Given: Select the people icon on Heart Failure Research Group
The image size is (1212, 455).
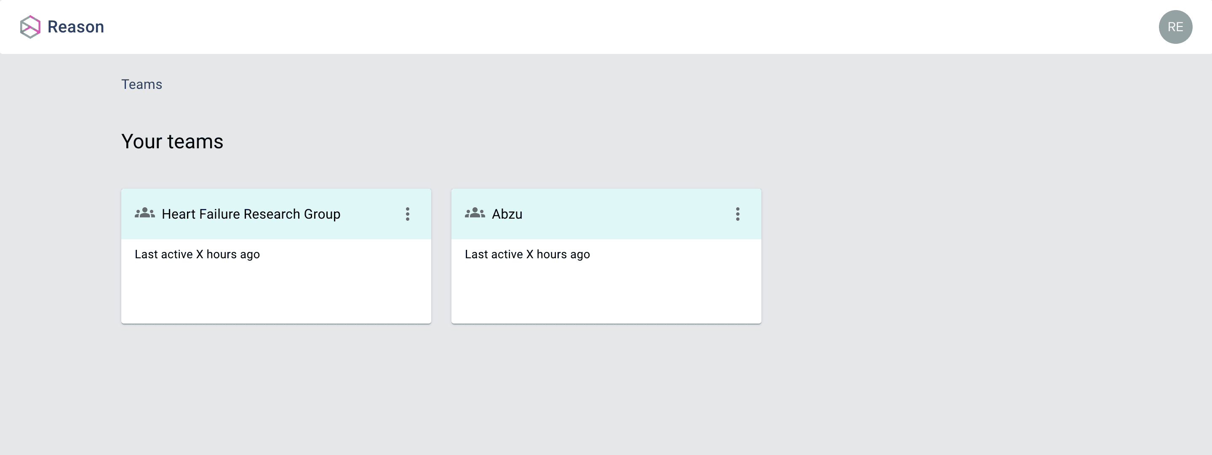Looking at the screenshot, I should (x=145, y=214).
